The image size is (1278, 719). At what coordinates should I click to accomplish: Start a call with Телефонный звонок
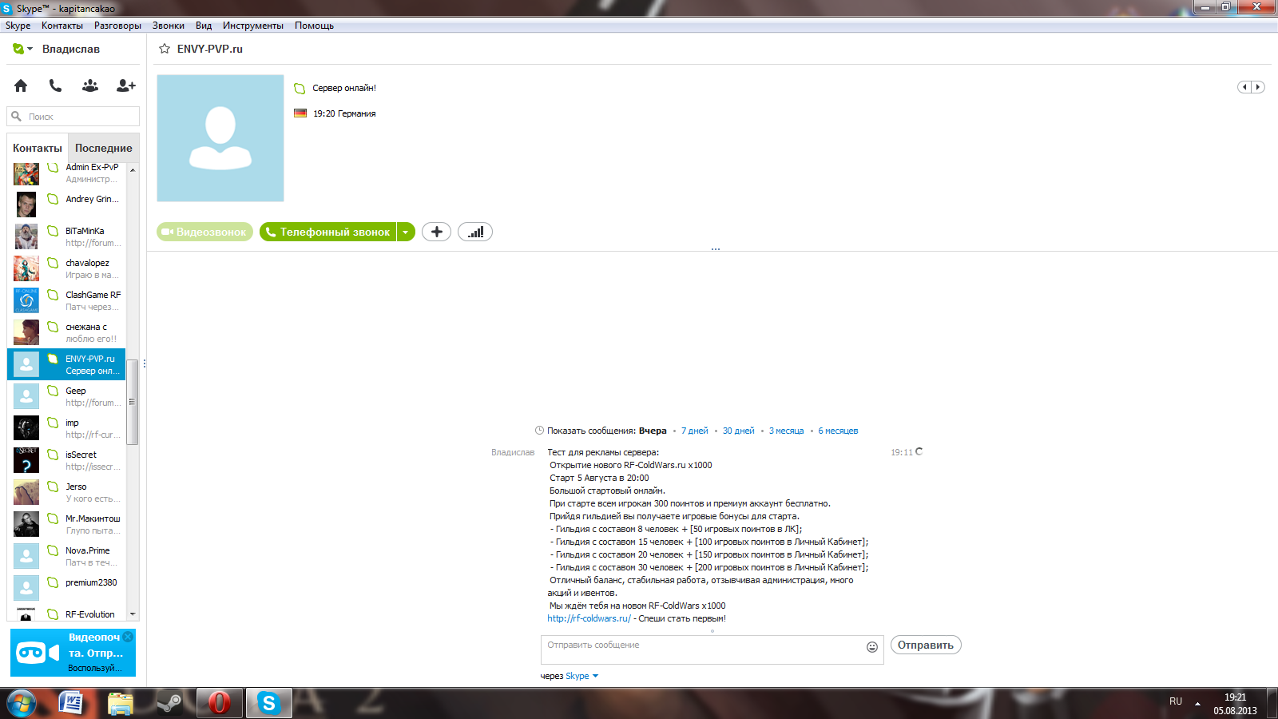(328, 232)
